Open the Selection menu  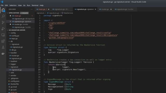13,5
